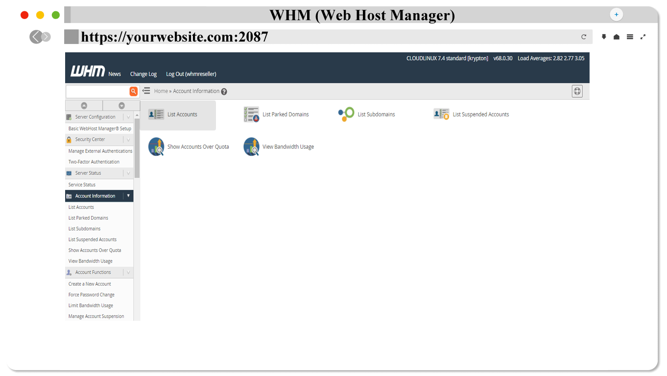Screen dimensions: 667x376
Task: Open Force Password Change link
Action: click(92, 295)
